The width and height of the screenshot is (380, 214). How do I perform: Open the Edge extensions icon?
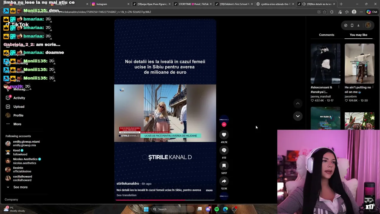pos(332,12)
